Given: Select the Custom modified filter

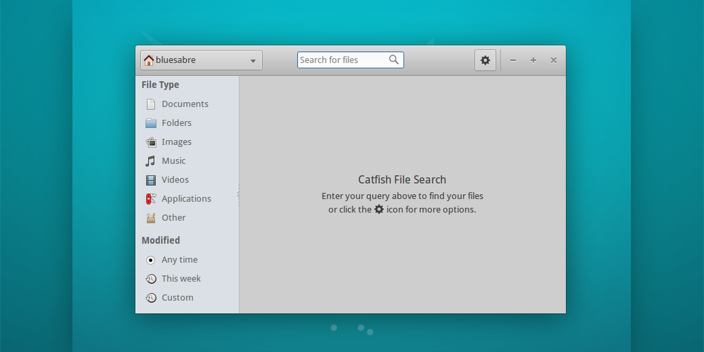Looking at the screenshot, I should click(x=178, y=297).
